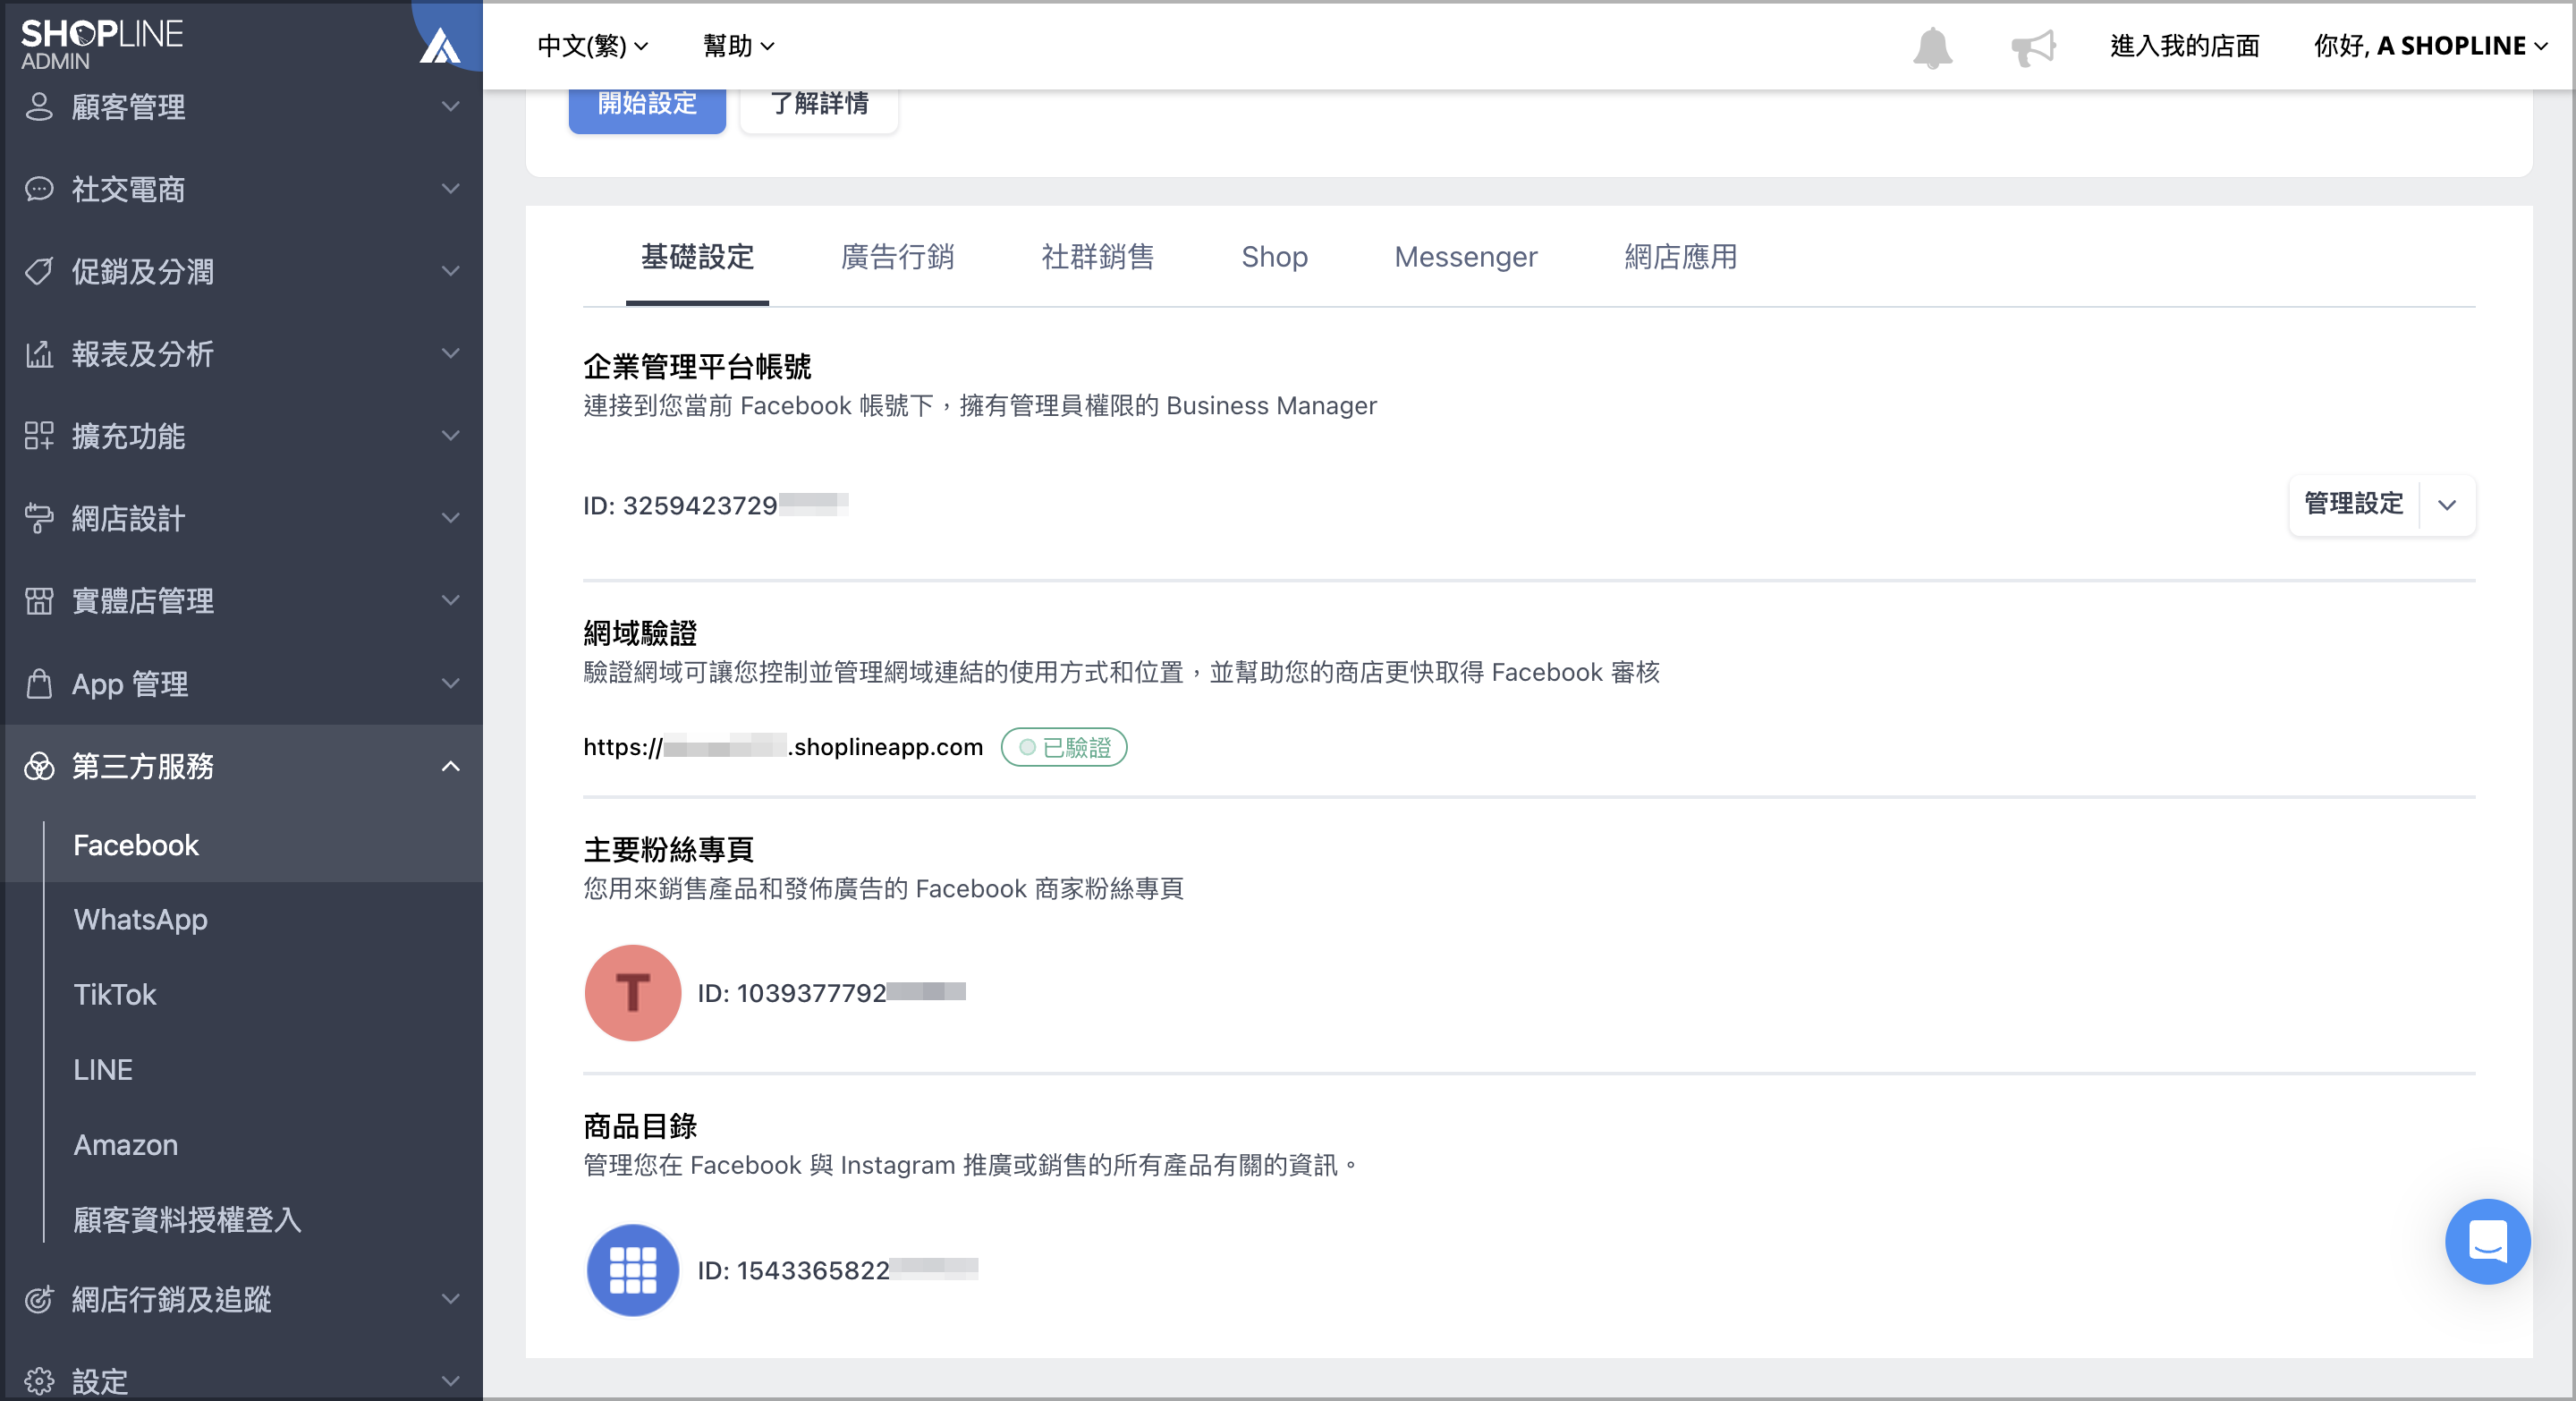The image size is (2576, 1401).
Task: Expand the 設定 menu chevron
Action: (x=451, y=1381)
